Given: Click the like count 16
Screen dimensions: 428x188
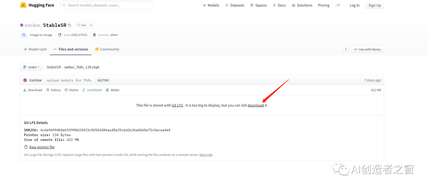Looking at the screenshot, I should coord(91,25).
